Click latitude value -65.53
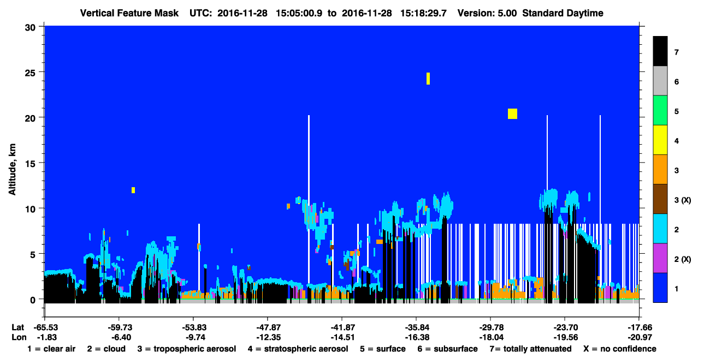 [44, 327]
